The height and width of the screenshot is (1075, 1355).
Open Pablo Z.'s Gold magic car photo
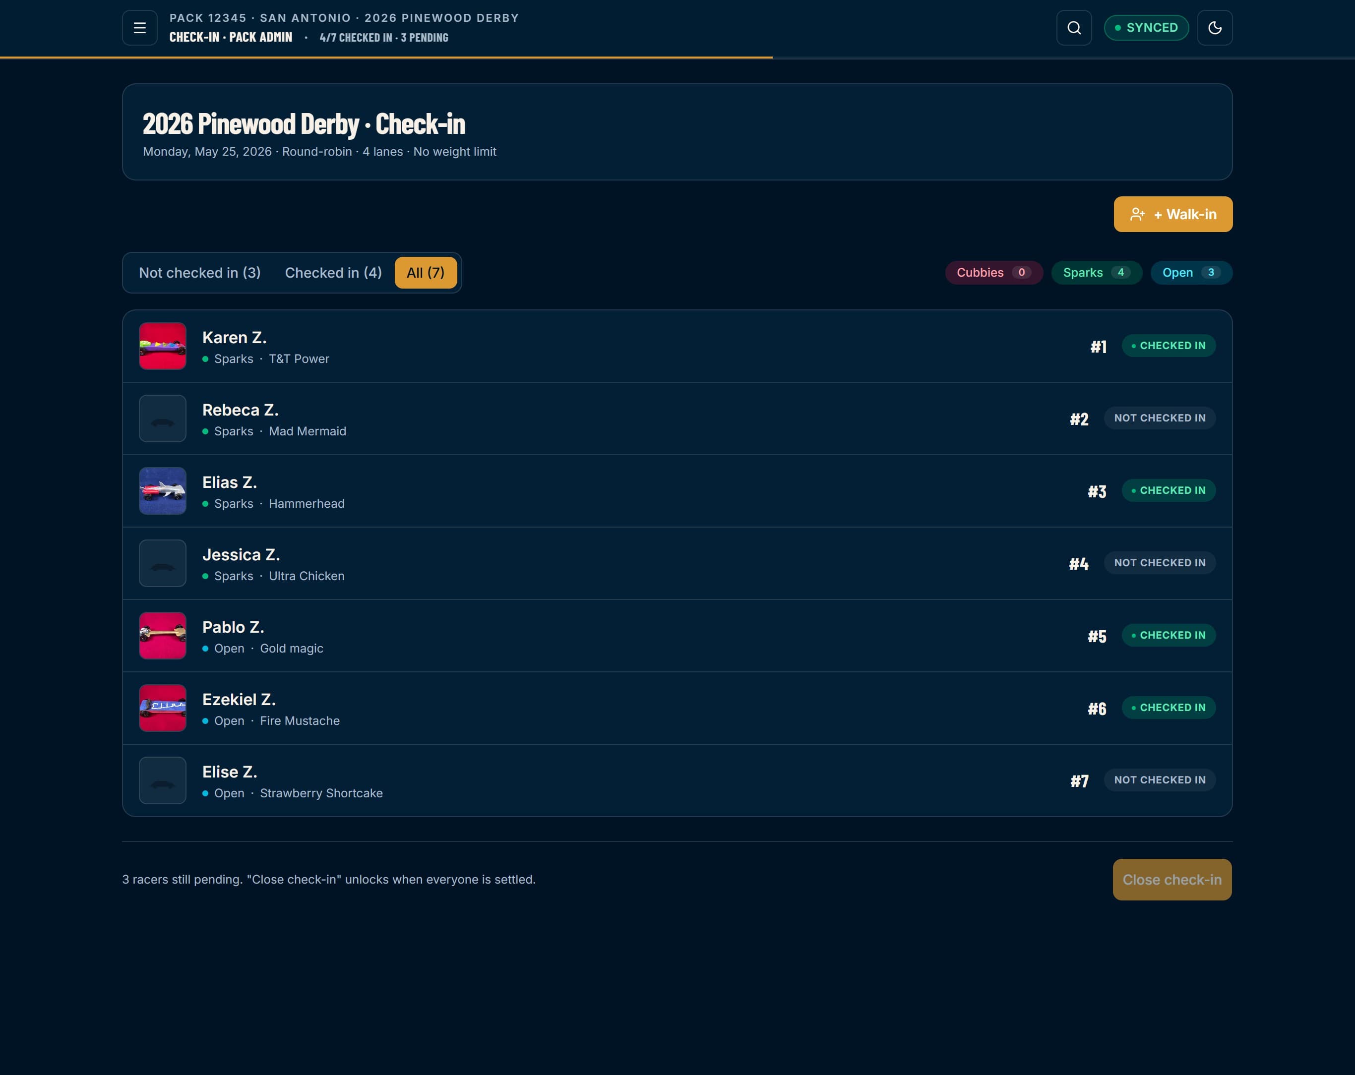(163, 635)
